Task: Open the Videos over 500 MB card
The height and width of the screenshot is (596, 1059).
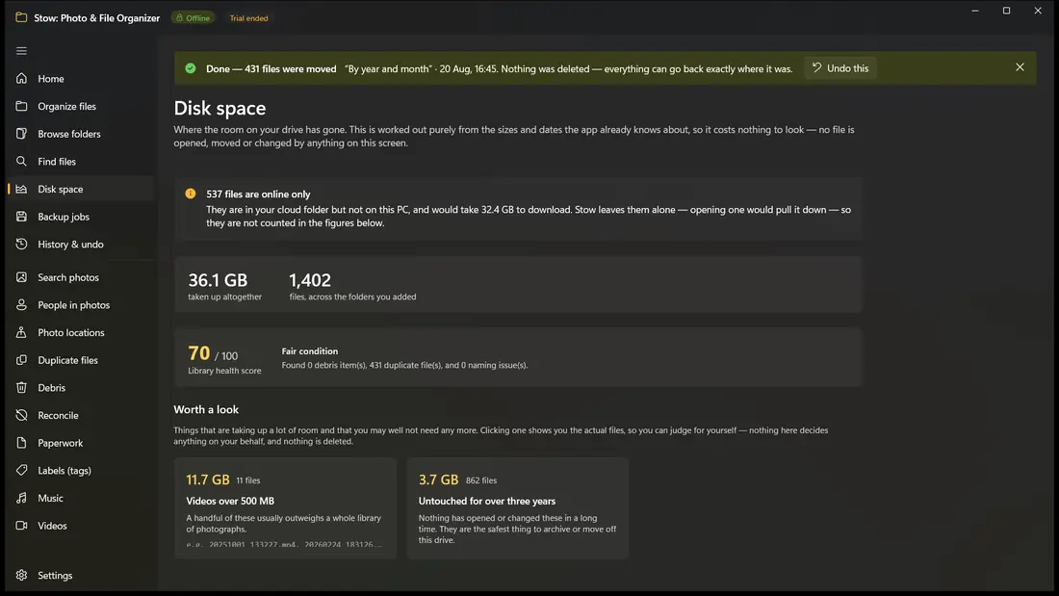Action: coord(285,508)
